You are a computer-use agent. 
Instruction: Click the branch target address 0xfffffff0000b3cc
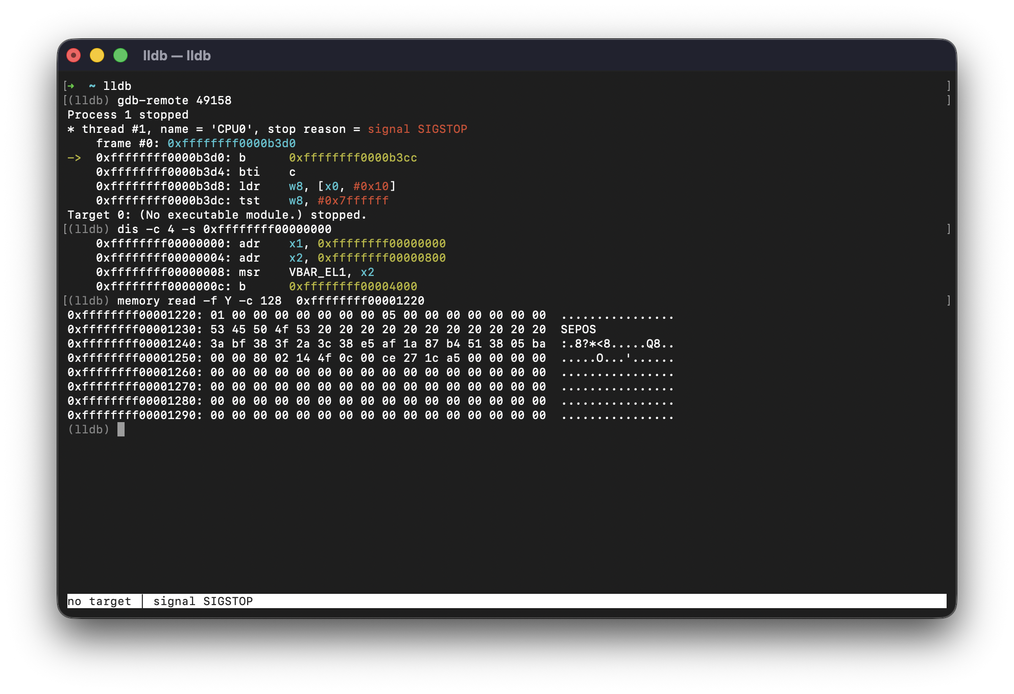(x=353, y=158)
